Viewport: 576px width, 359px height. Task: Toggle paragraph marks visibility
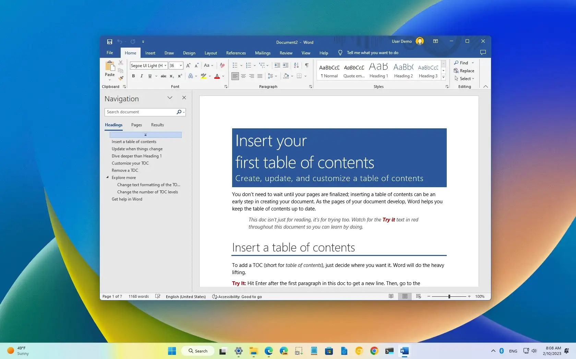[x=306, y=65]
